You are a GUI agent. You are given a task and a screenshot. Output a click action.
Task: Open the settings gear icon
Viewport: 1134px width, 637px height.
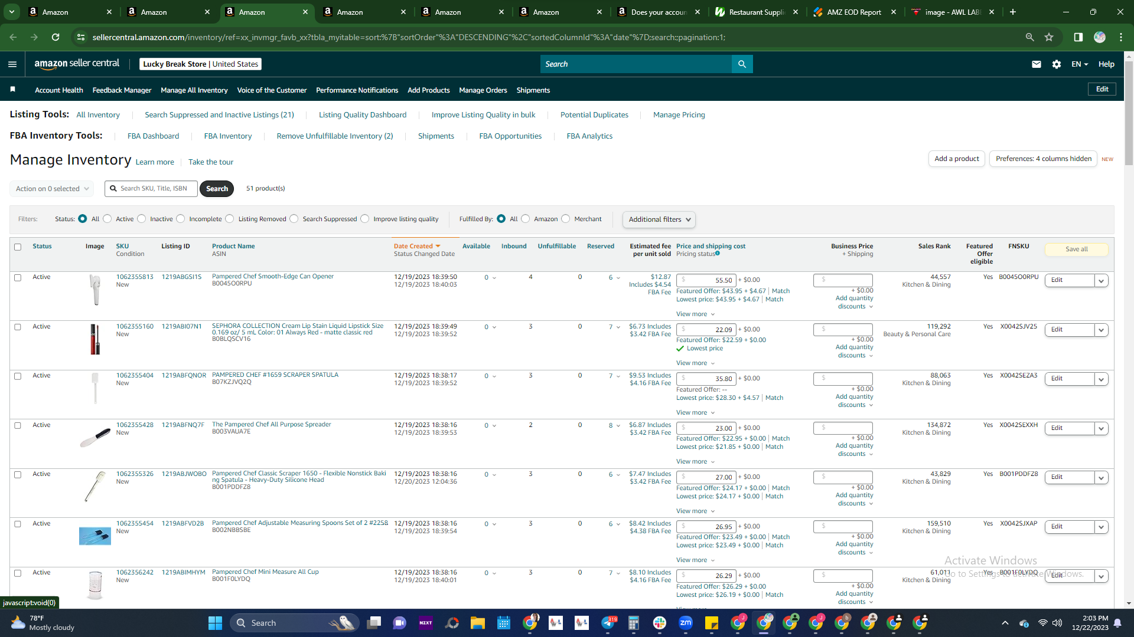pos(1057,64)
